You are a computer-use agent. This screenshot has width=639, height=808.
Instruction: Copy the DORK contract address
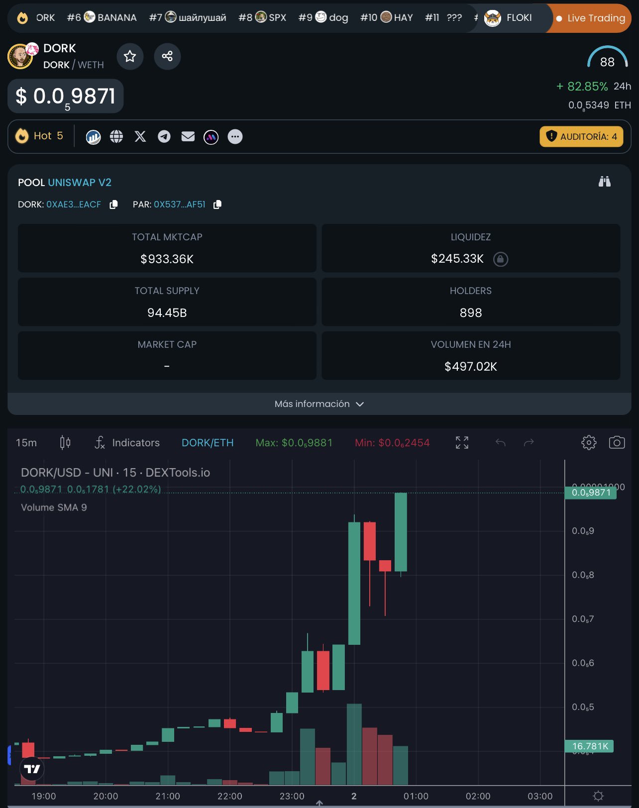(113, 204)
